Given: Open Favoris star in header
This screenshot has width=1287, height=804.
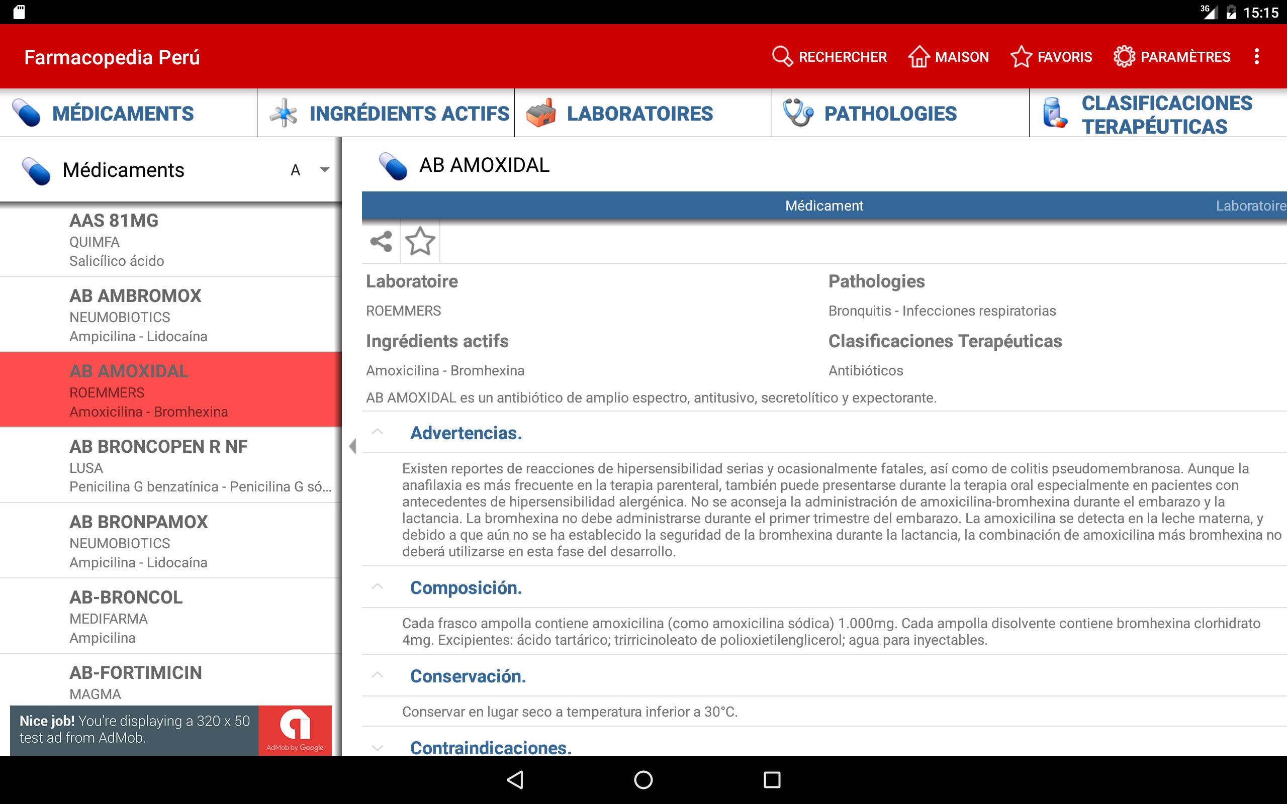Looking at the screenshot, I should point(1021,56).
